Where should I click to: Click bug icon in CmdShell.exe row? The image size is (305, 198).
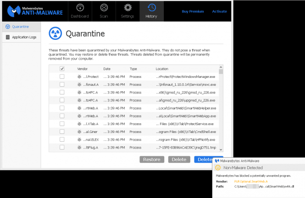[79, 132]
